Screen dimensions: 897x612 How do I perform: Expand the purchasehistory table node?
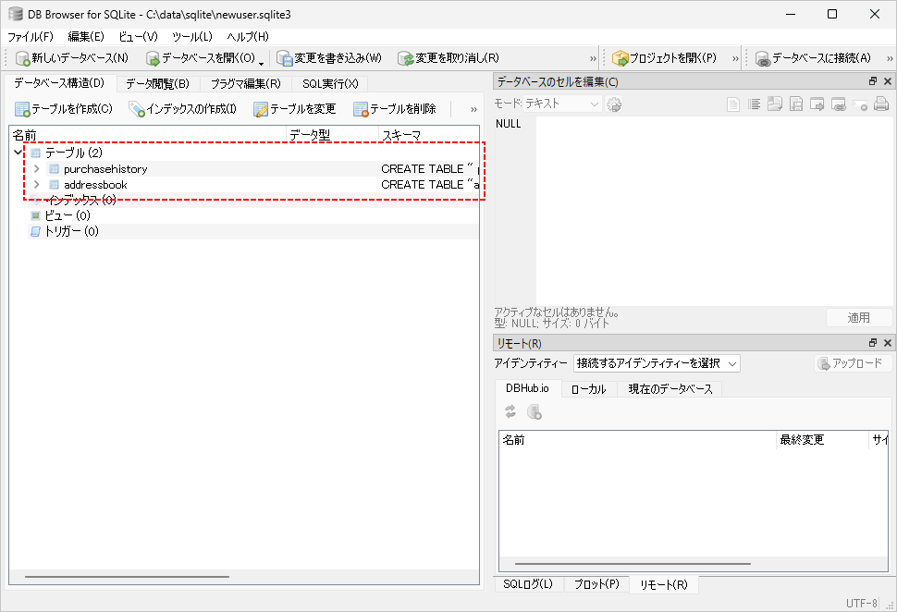(36, 169)
